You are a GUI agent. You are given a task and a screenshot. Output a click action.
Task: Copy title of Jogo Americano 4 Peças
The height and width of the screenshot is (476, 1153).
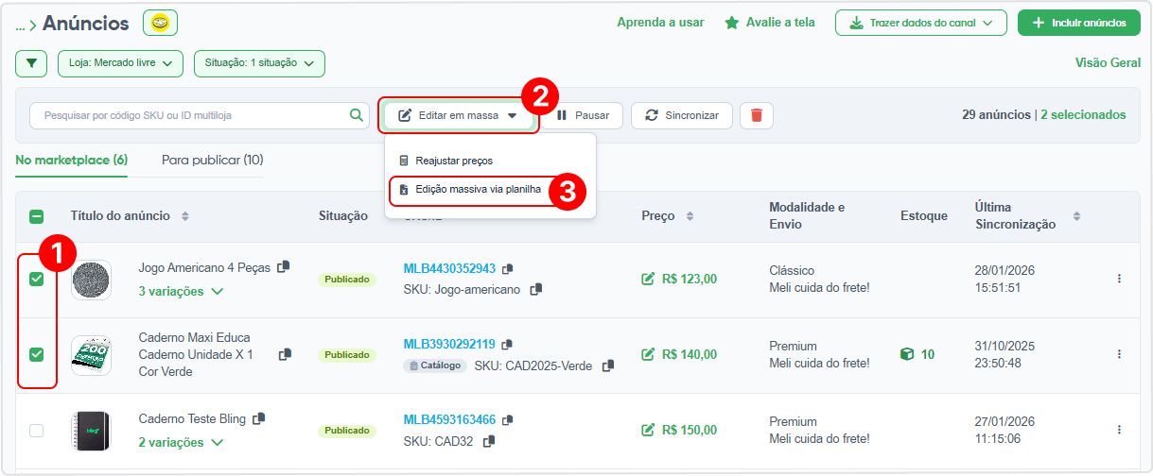coord(284,267)
